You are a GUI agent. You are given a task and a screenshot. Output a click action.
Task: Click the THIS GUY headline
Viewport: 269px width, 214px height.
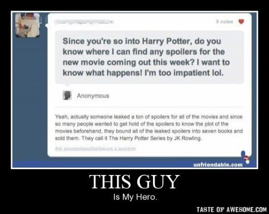(134, 181)
